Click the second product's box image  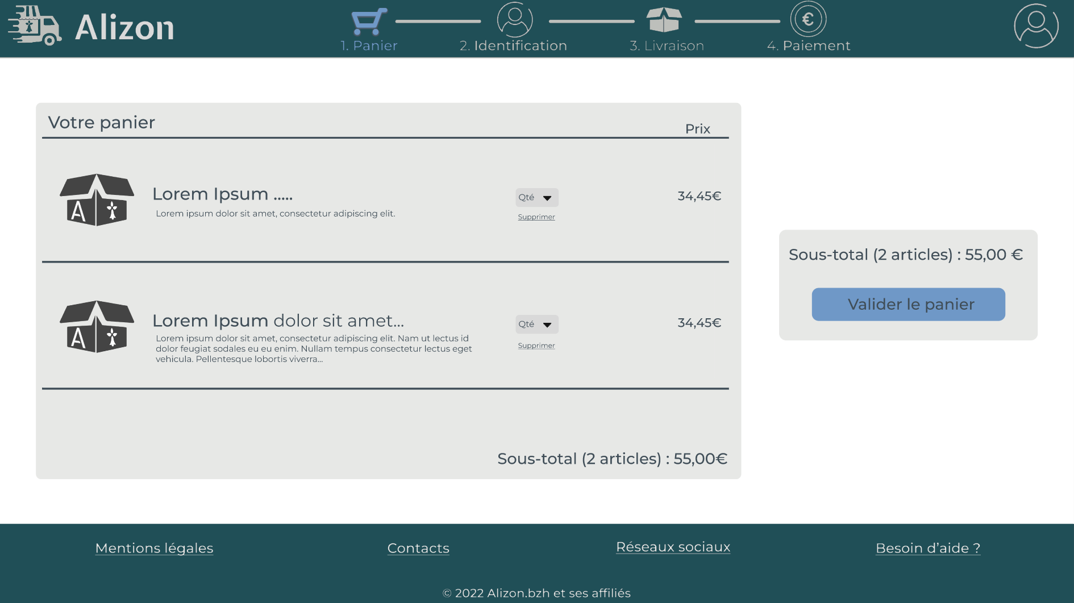97,327
